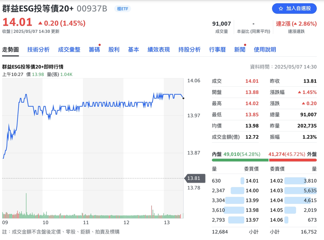Click the 櫃ETF badge next to 00937B
Viewport: 324px width, 240px height.
click(x=123, y=9)
